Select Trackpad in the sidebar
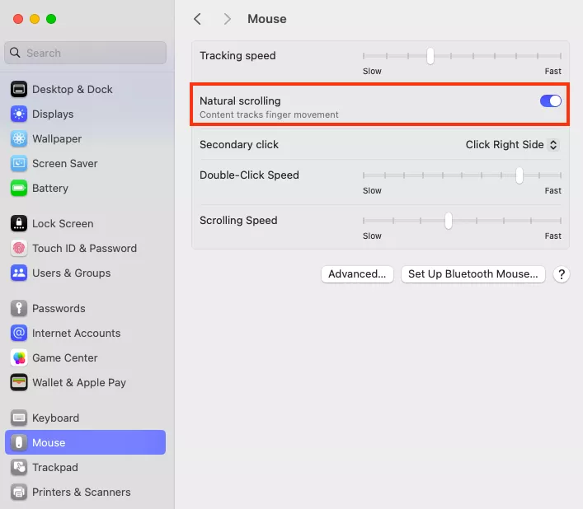This screenshot has width=583, height=509. click(54, 468)
